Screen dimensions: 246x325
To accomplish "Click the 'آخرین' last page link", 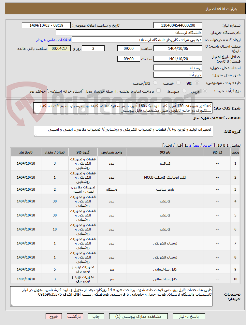I will point(208,145).
